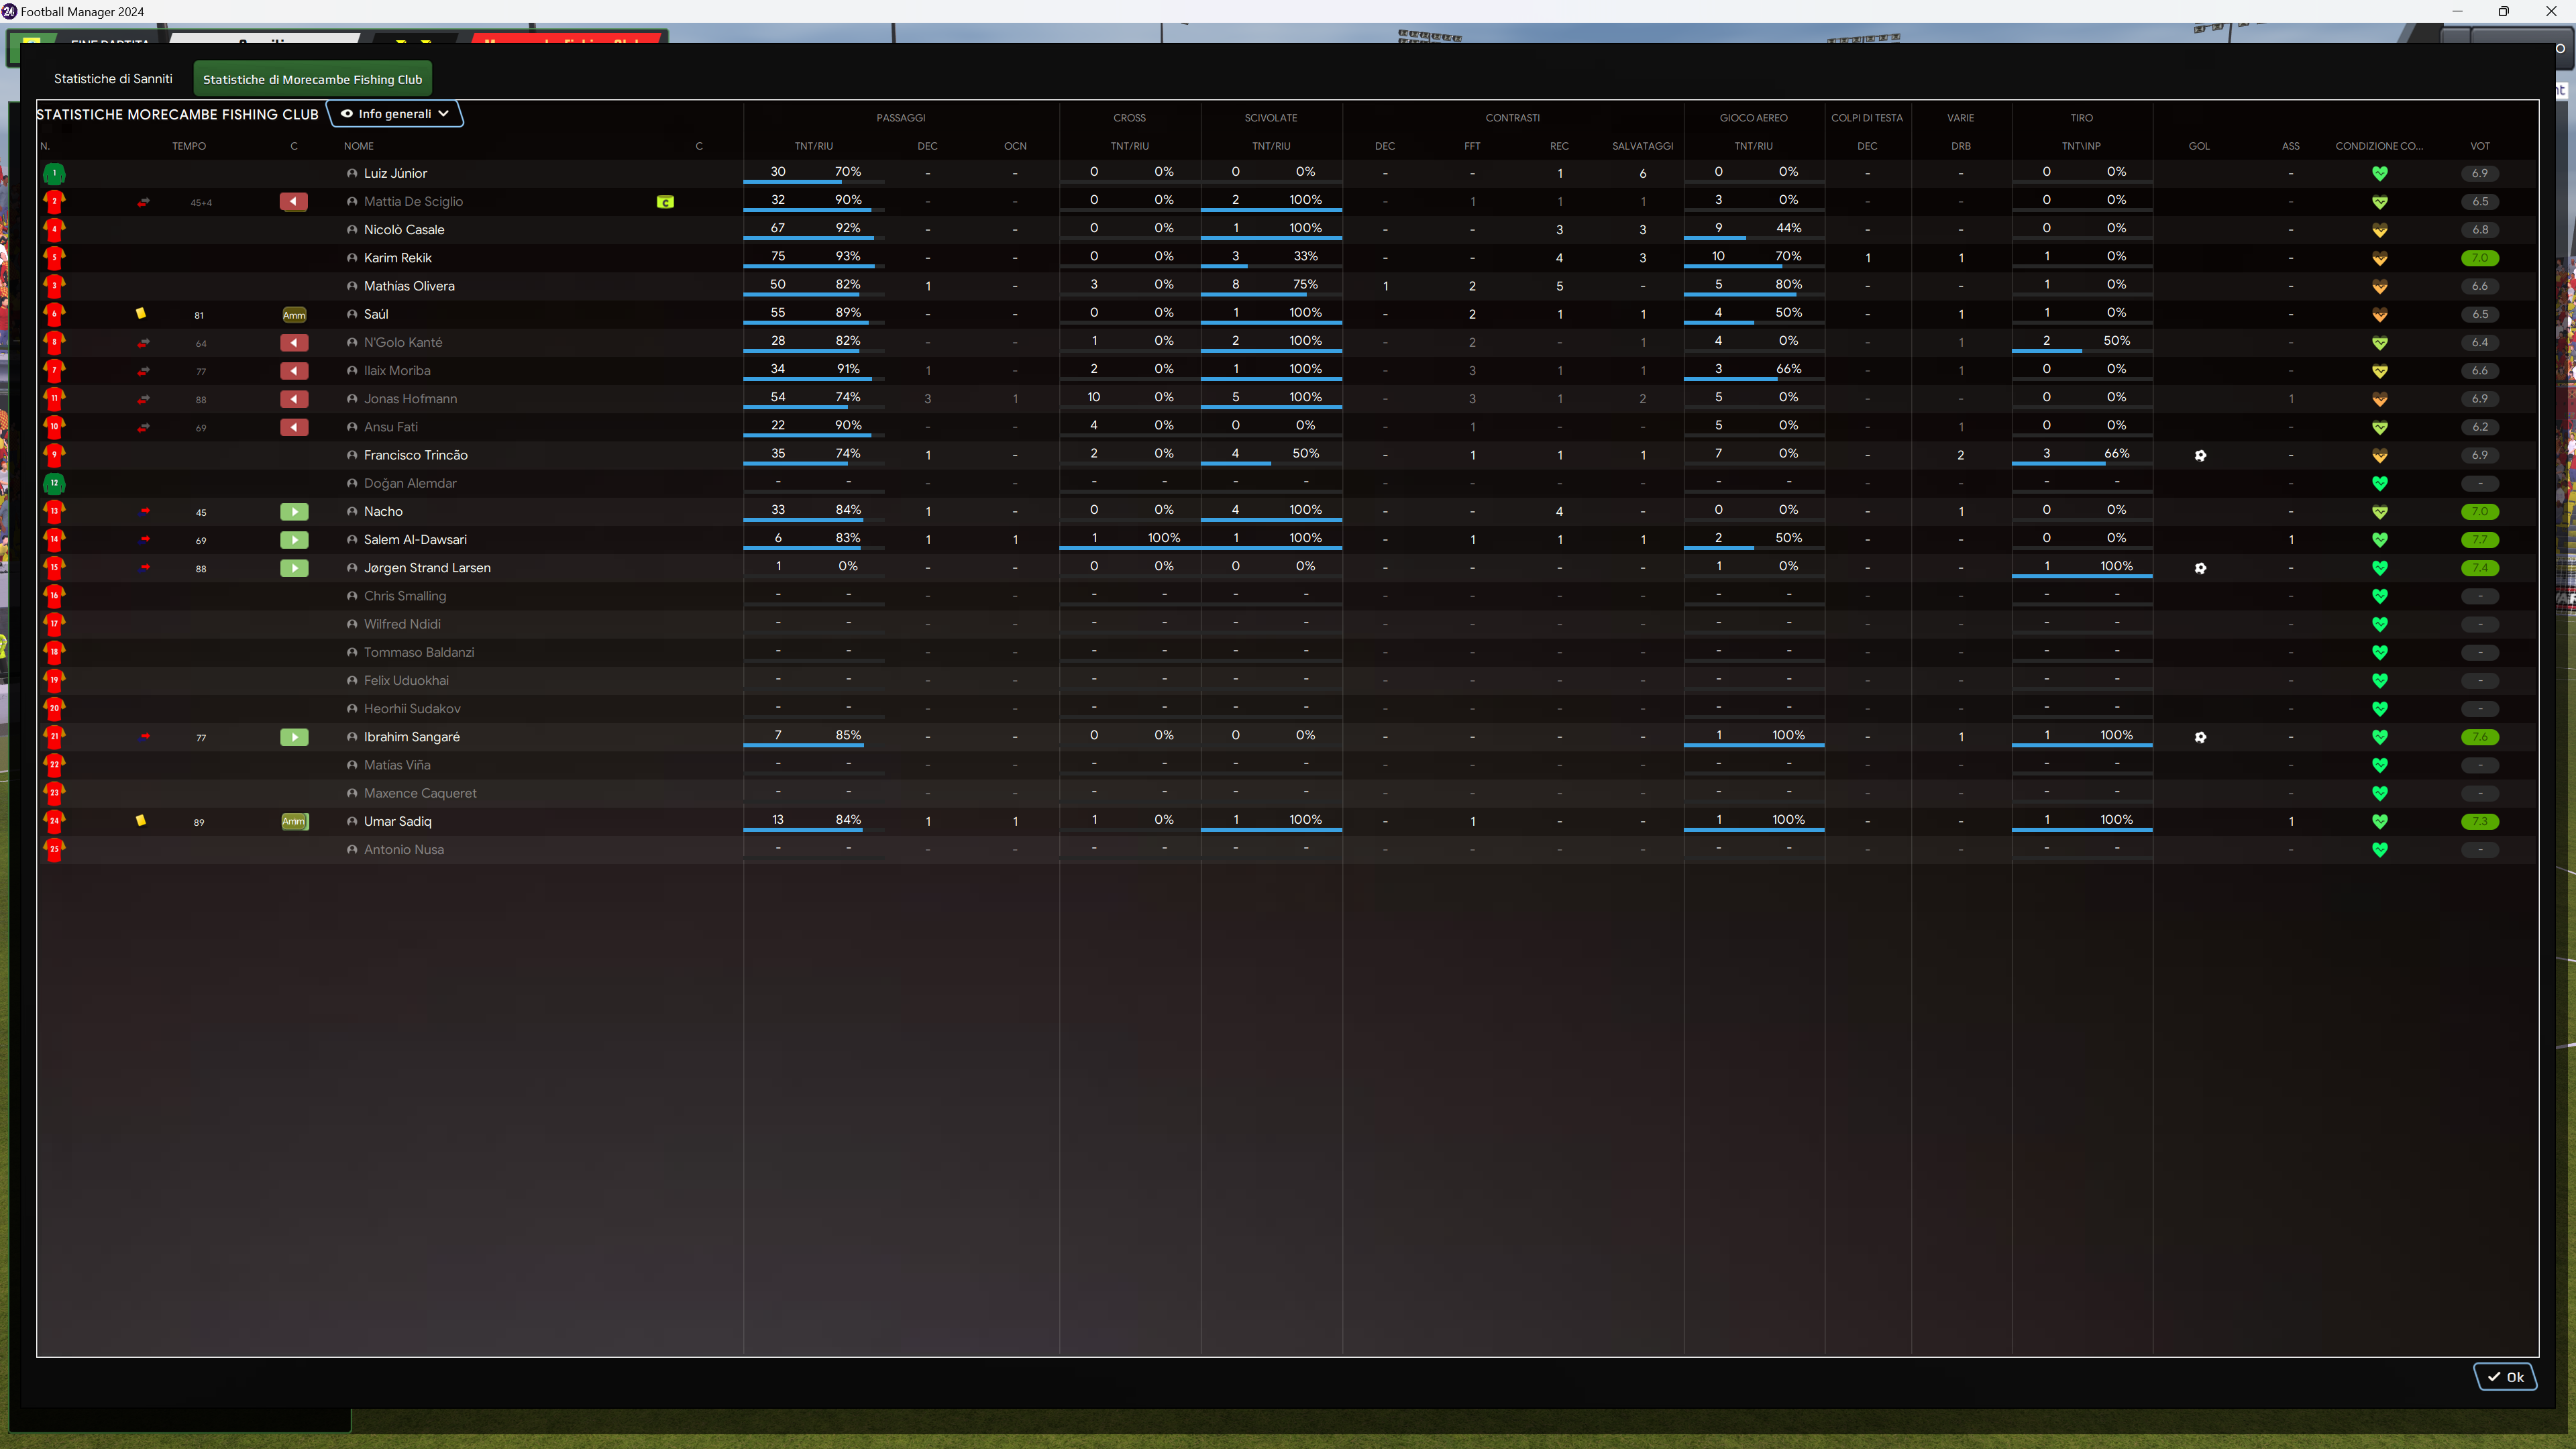Click yellow card icon in Umar Sadiq's row

141,821
